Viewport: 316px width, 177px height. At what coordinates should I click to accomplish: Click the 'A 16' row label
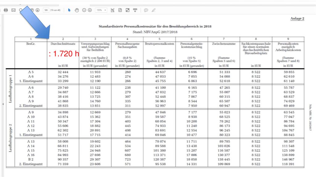(31, 155)
